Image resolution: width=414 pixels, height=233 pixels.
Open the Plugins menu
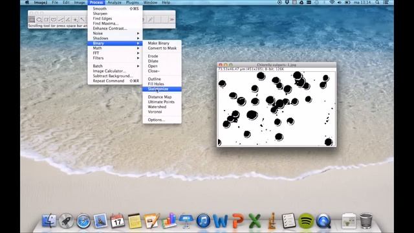click(132, 3)
